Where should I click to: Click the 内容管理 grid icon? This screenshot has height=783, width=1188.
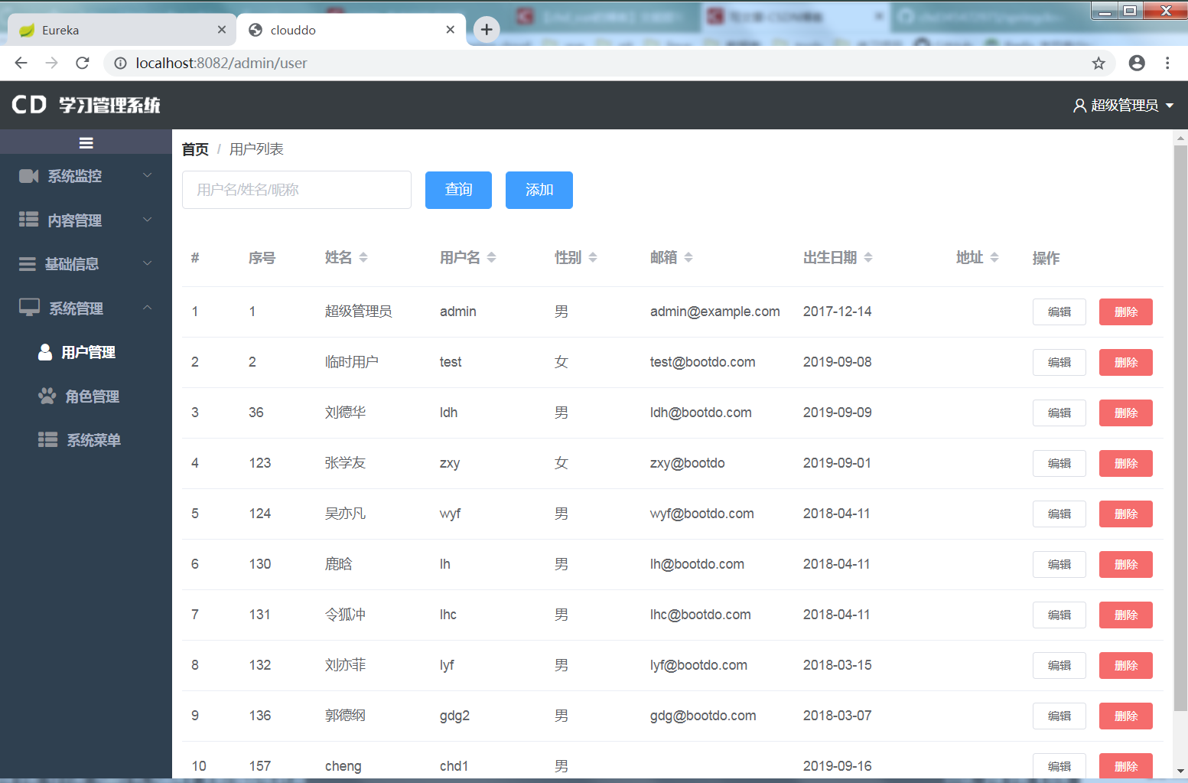coord(28,220)
